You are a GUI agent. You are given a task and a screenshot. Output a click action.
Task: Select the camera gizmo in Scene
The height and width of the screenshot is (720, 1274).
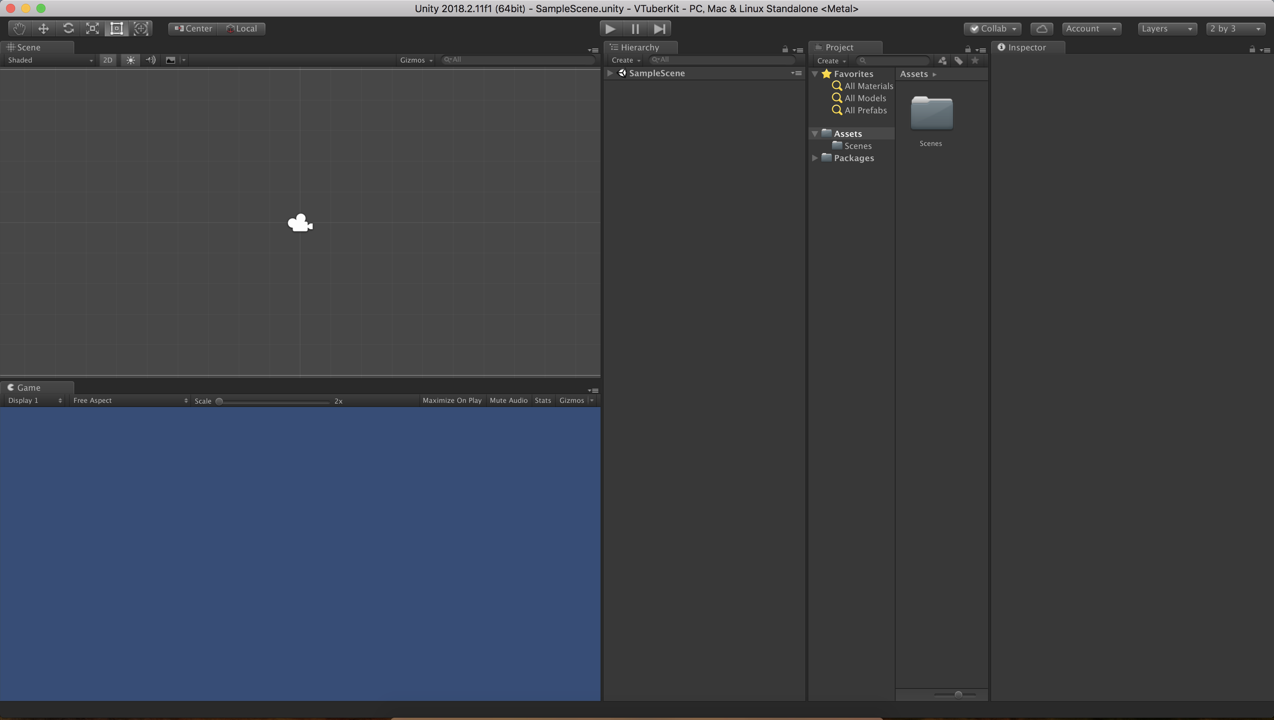(300, 223)
